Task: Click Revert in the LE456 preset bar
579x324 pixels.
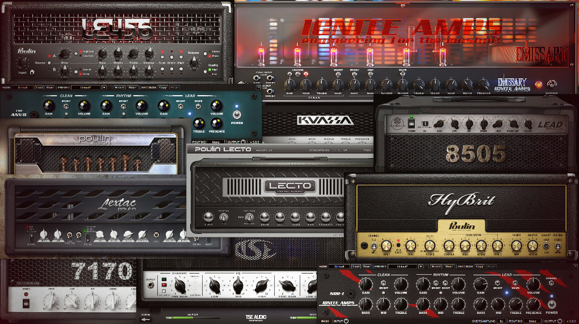Action: 119,87
